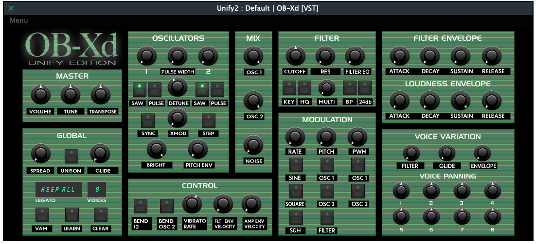
Task: Click the PULSE WIDTH knob
Action: coord(178,56)
